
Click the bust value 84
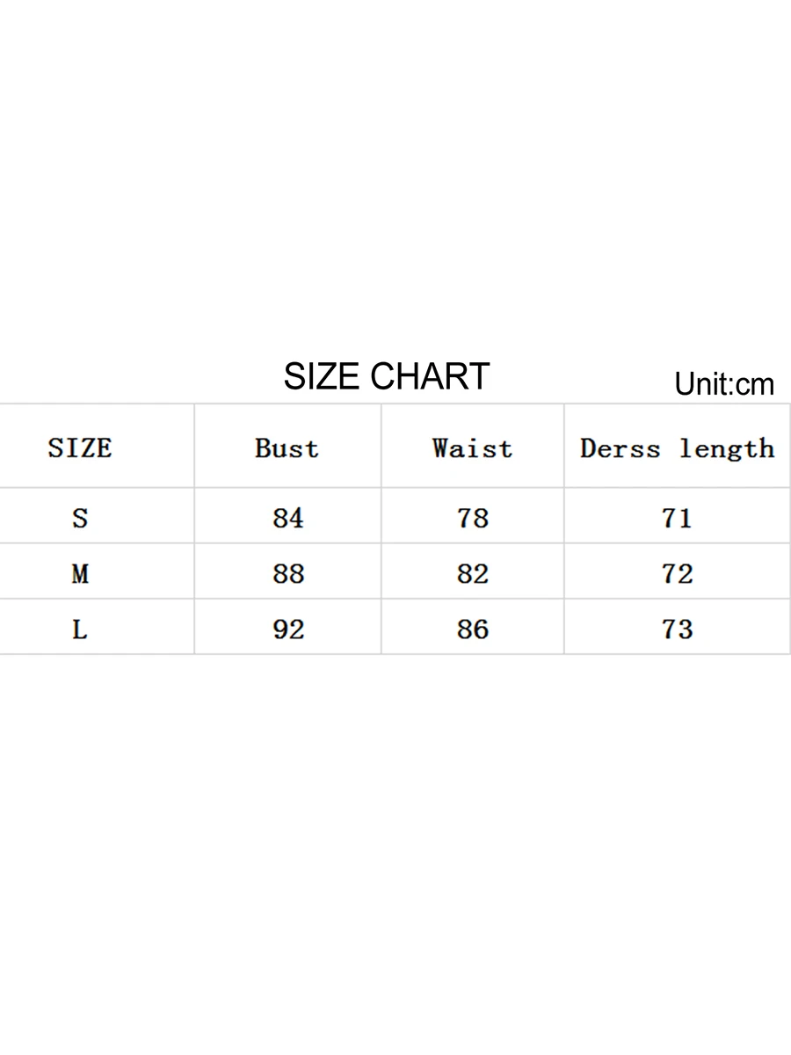click(288, 518)
